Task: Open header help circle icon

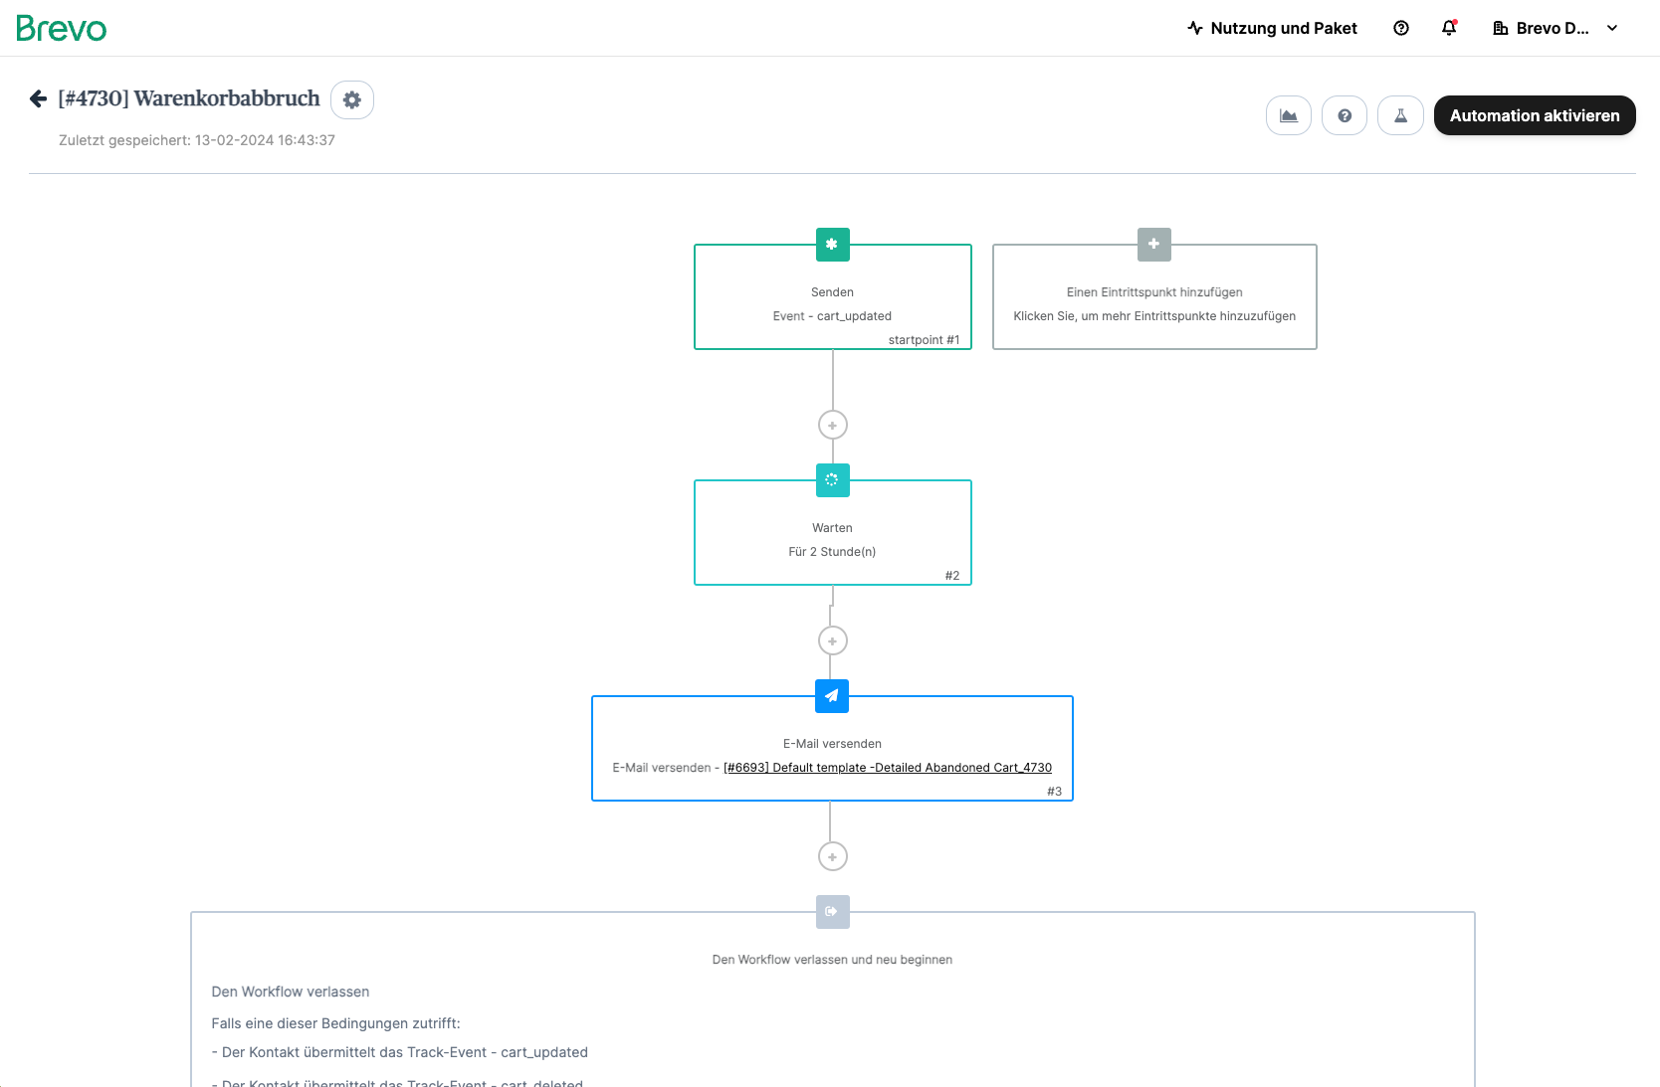Action: [x=1401, y=28]
